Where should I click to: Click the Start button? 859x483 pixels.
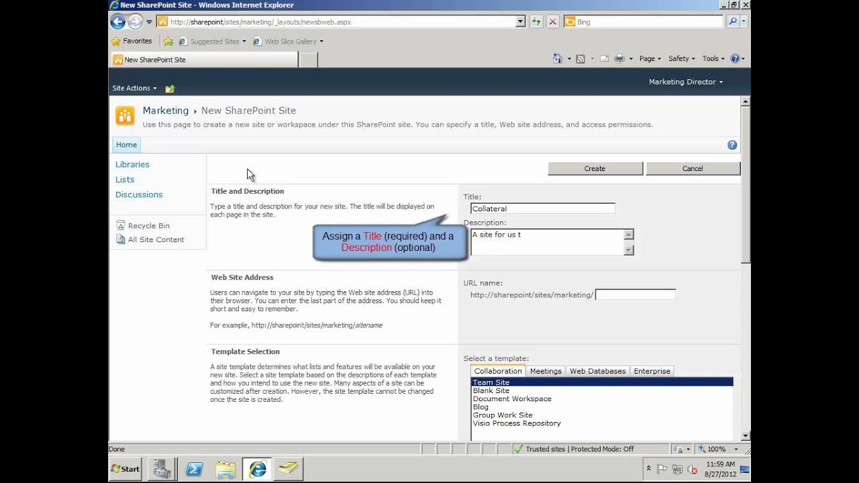(125, 469)
